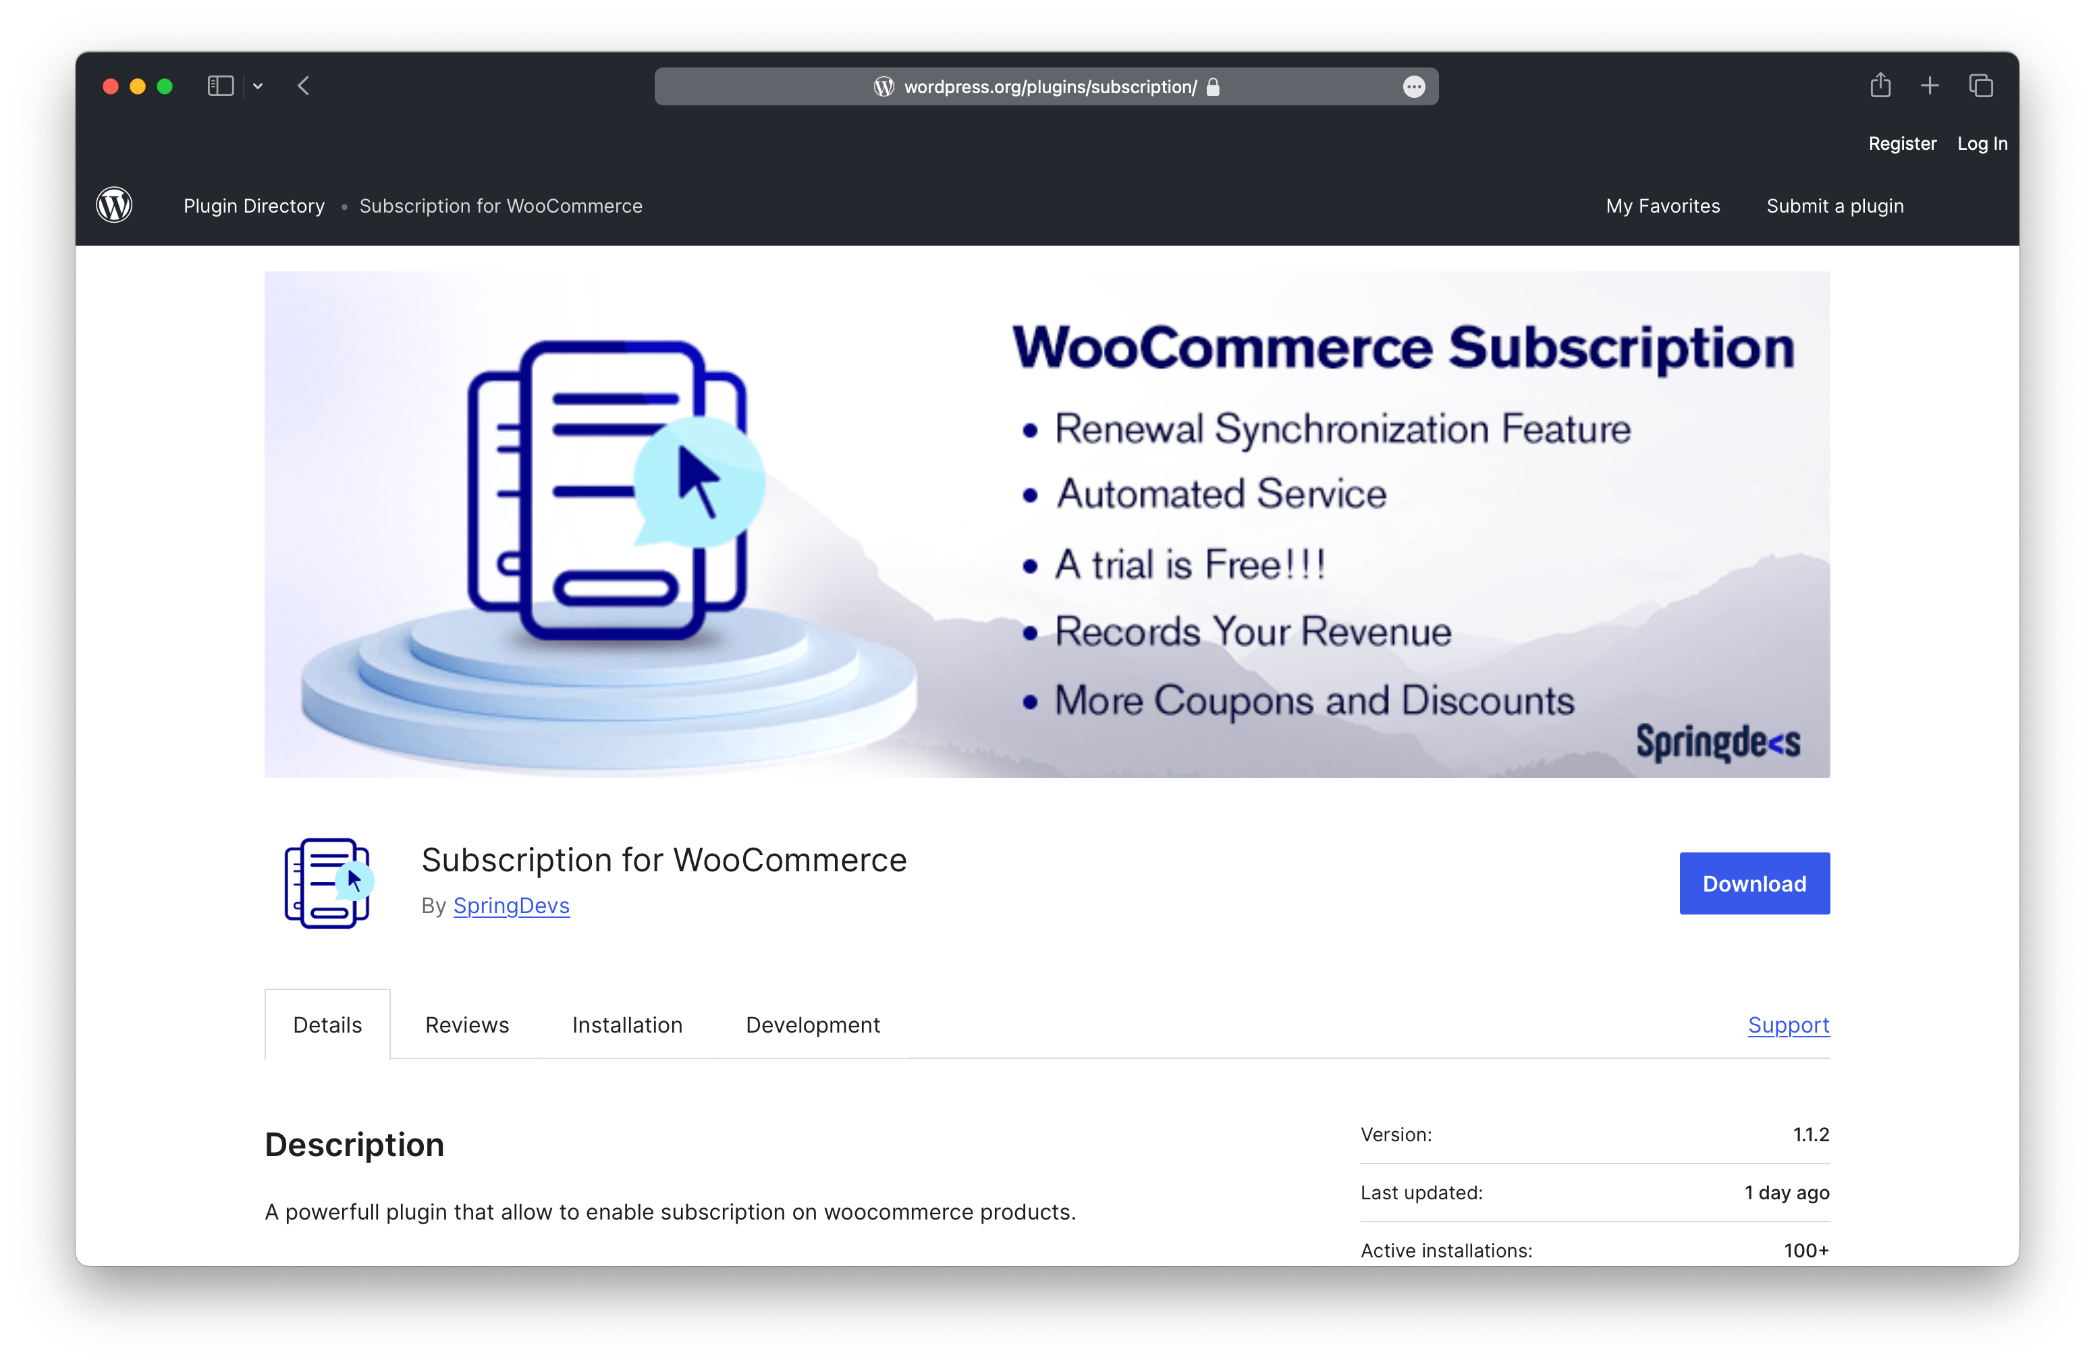
Task: Click the Submit a plugin menu item
Action: click(x=1834, y=206)
